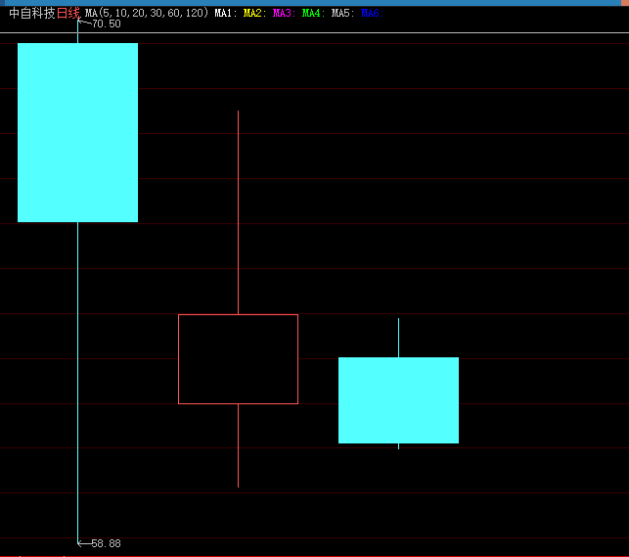Click the white MA1 legend label
The image size is (629, 557).
point(225,14)
